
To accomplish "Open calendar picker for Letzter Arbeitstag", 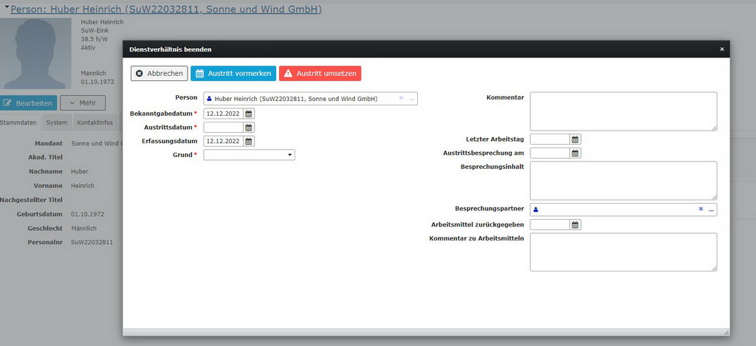I will [x=575, y=139].
